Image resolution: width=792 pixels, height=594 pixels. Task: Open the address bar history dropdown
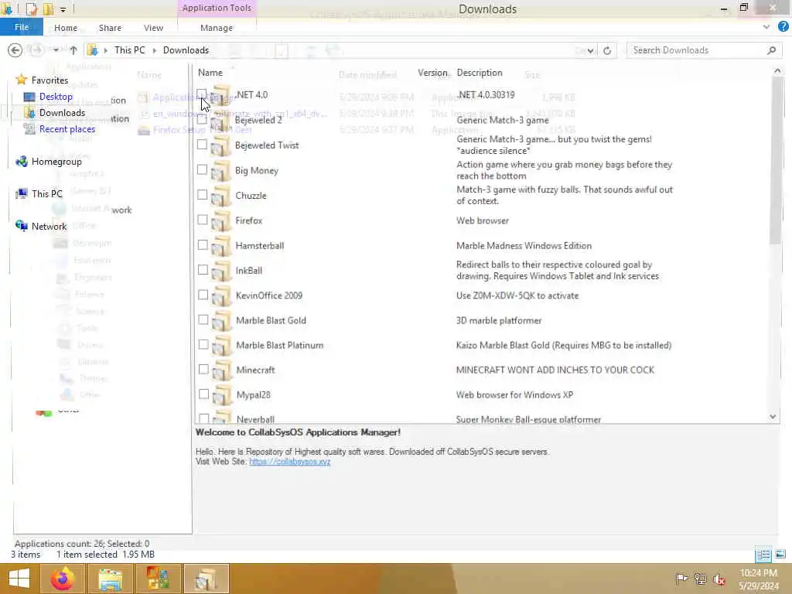point(590,50)
